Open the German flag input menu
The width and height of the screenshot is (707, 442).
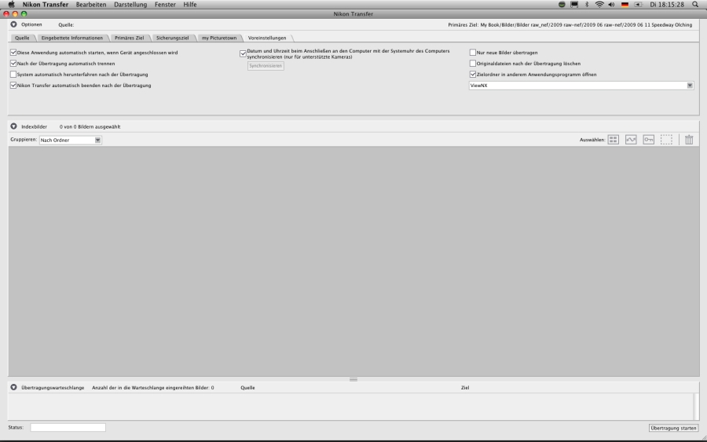coord(625,5)
